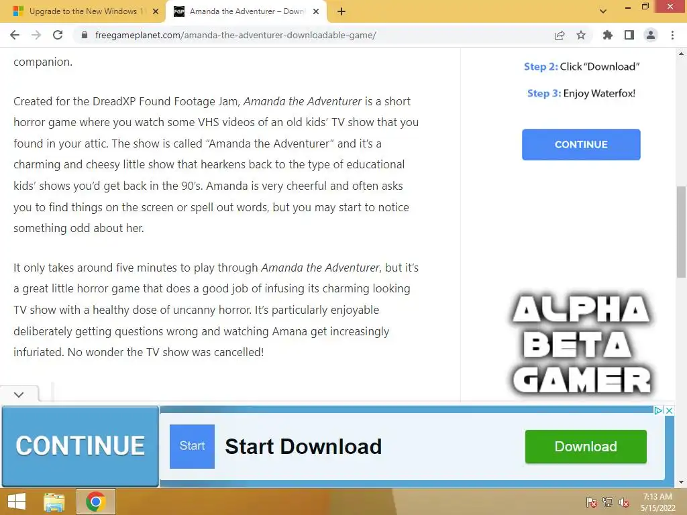Click the scrollbar down arrow
Screen dimensions: 687x515
coord(681,482)
